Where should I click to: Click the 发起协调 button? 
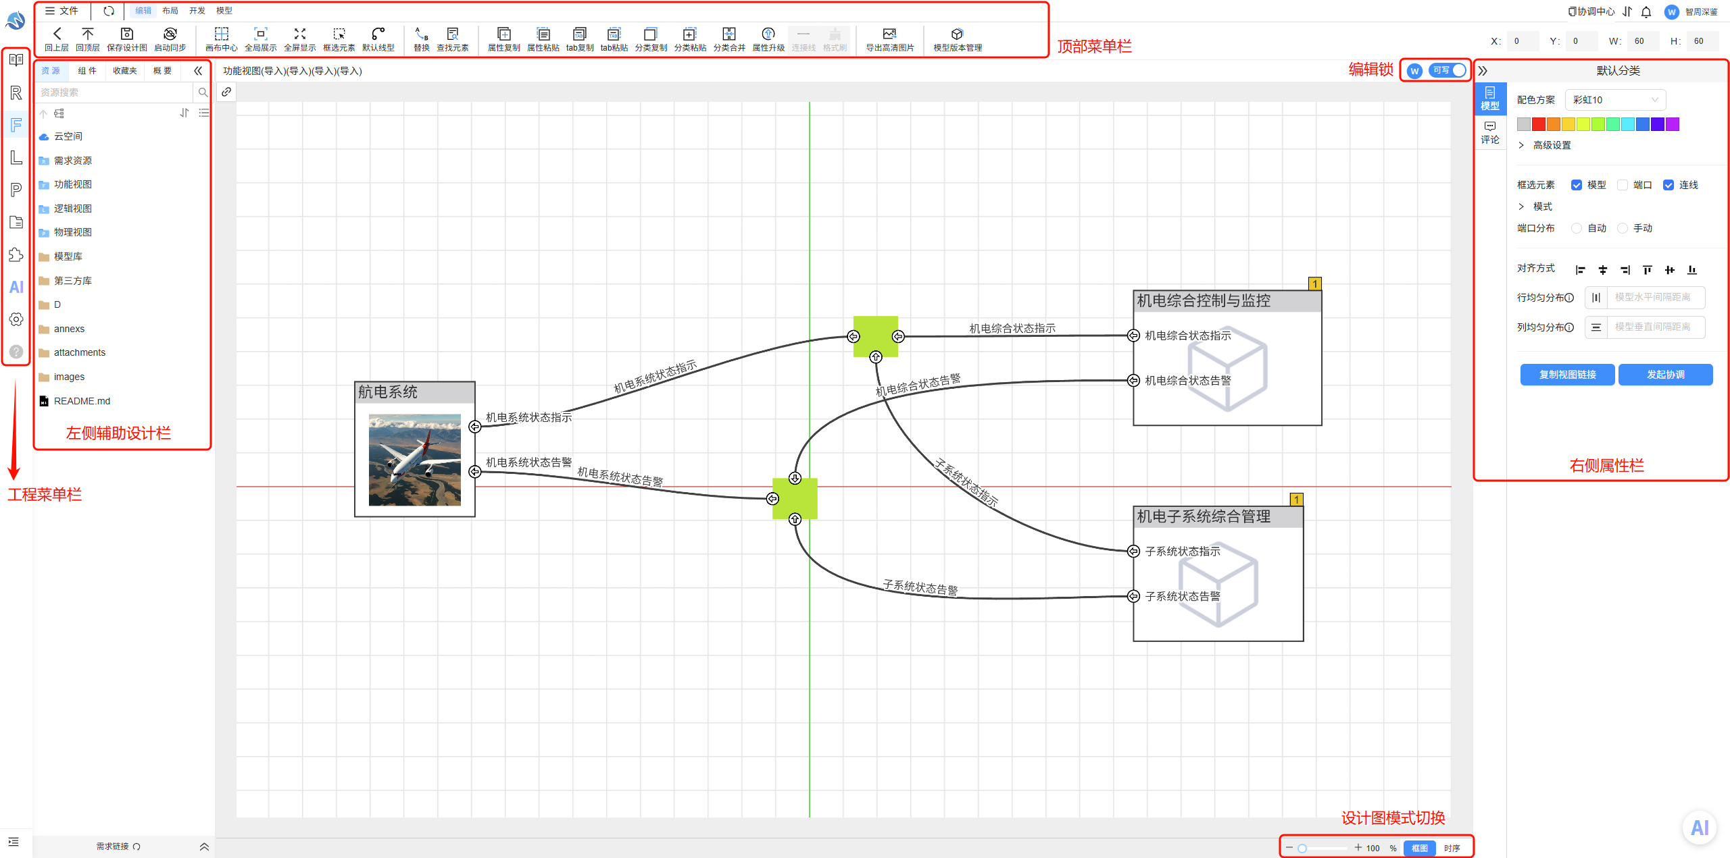coord(1665,375)
